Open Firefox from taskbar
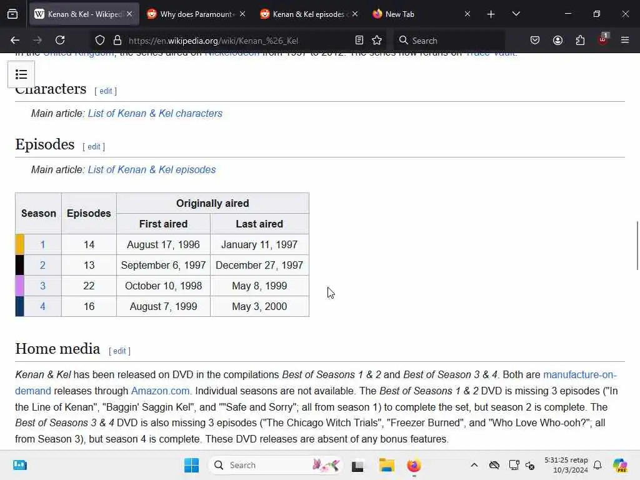This screenshot has width=640, height=480. pyautogui.click(x=414, y=465)
